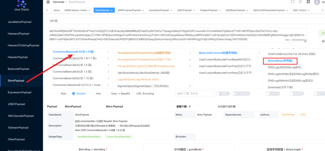This screenshot has height=151, width=325.
Task: Click the SummerSec author tag
Action: (x=288, y=115)
